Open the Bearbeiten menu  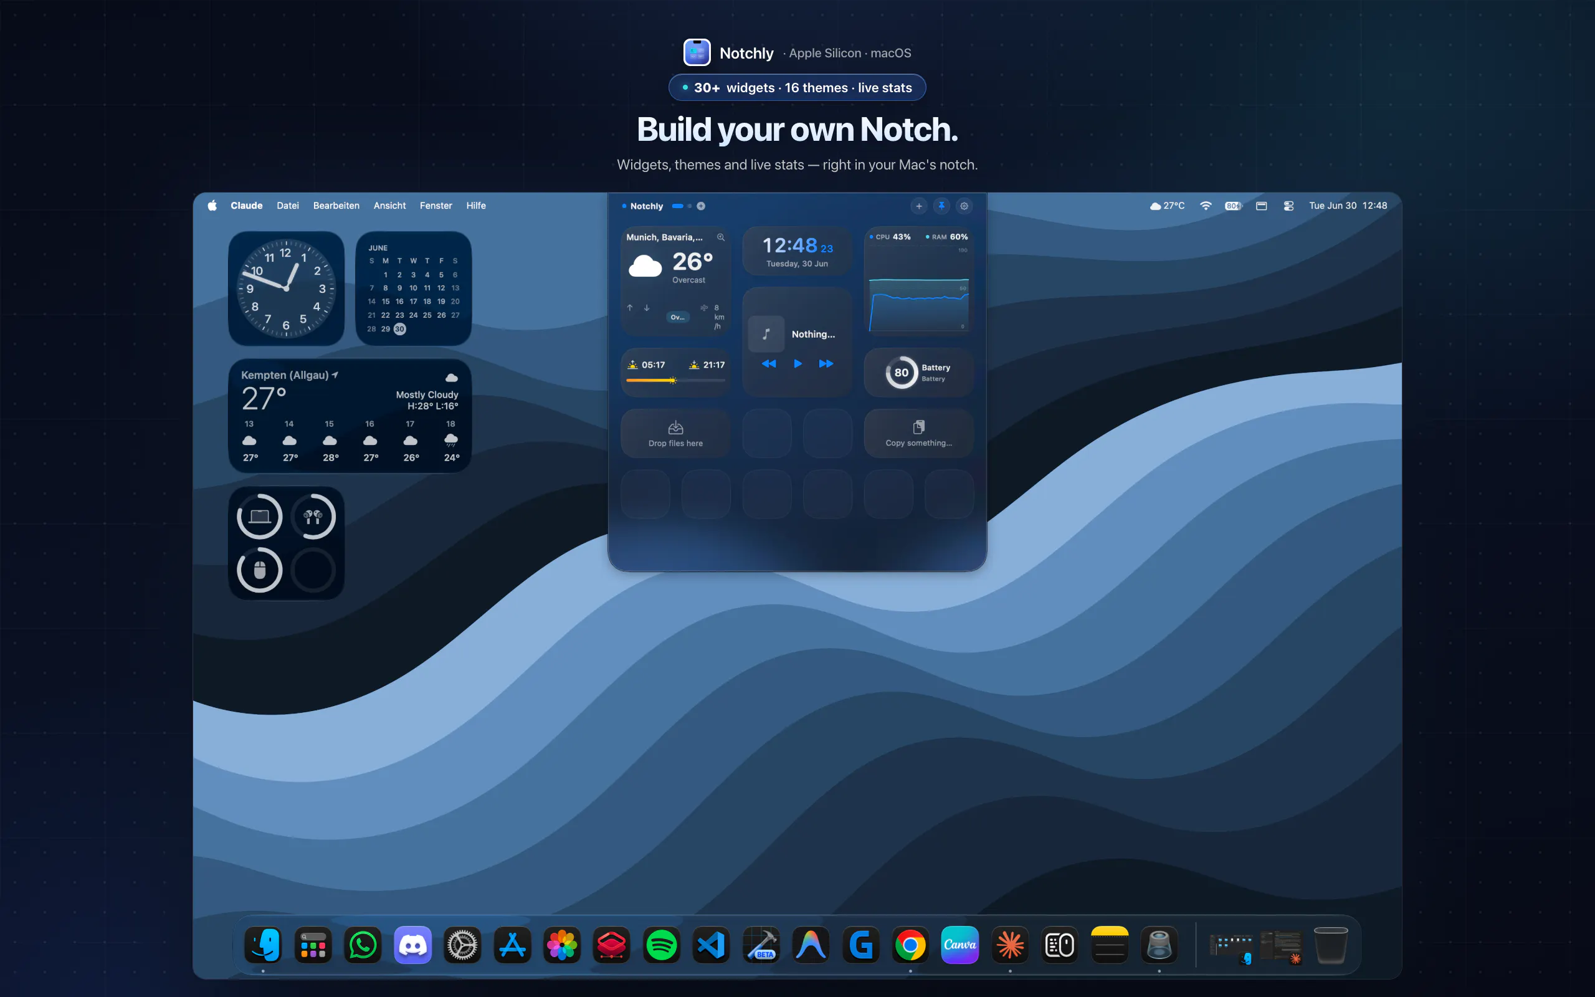pos(336,206)
